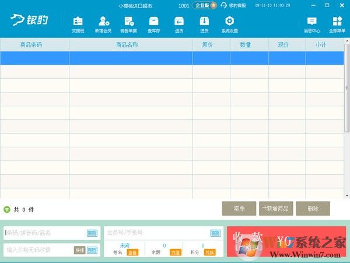Viewport: 350px width, 263px height.
Task: Click the red 收款 checkout button
Action: tap(286, 241)
